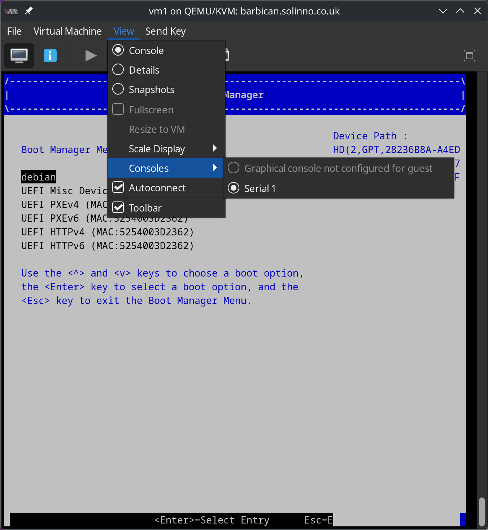Click the console vertical scrollbar handle
Viewport: 488px width, 530px height.
point(482,512)
